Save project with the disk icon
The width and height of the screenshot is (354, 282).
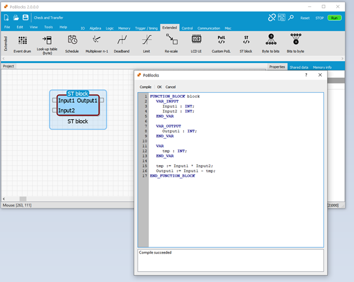[26, 18]
